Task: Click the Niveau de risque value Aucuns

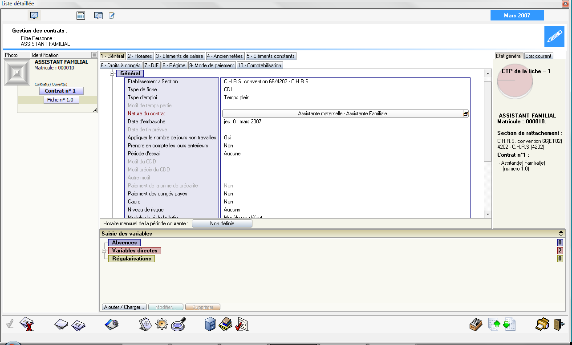Action: click(232, 210)
